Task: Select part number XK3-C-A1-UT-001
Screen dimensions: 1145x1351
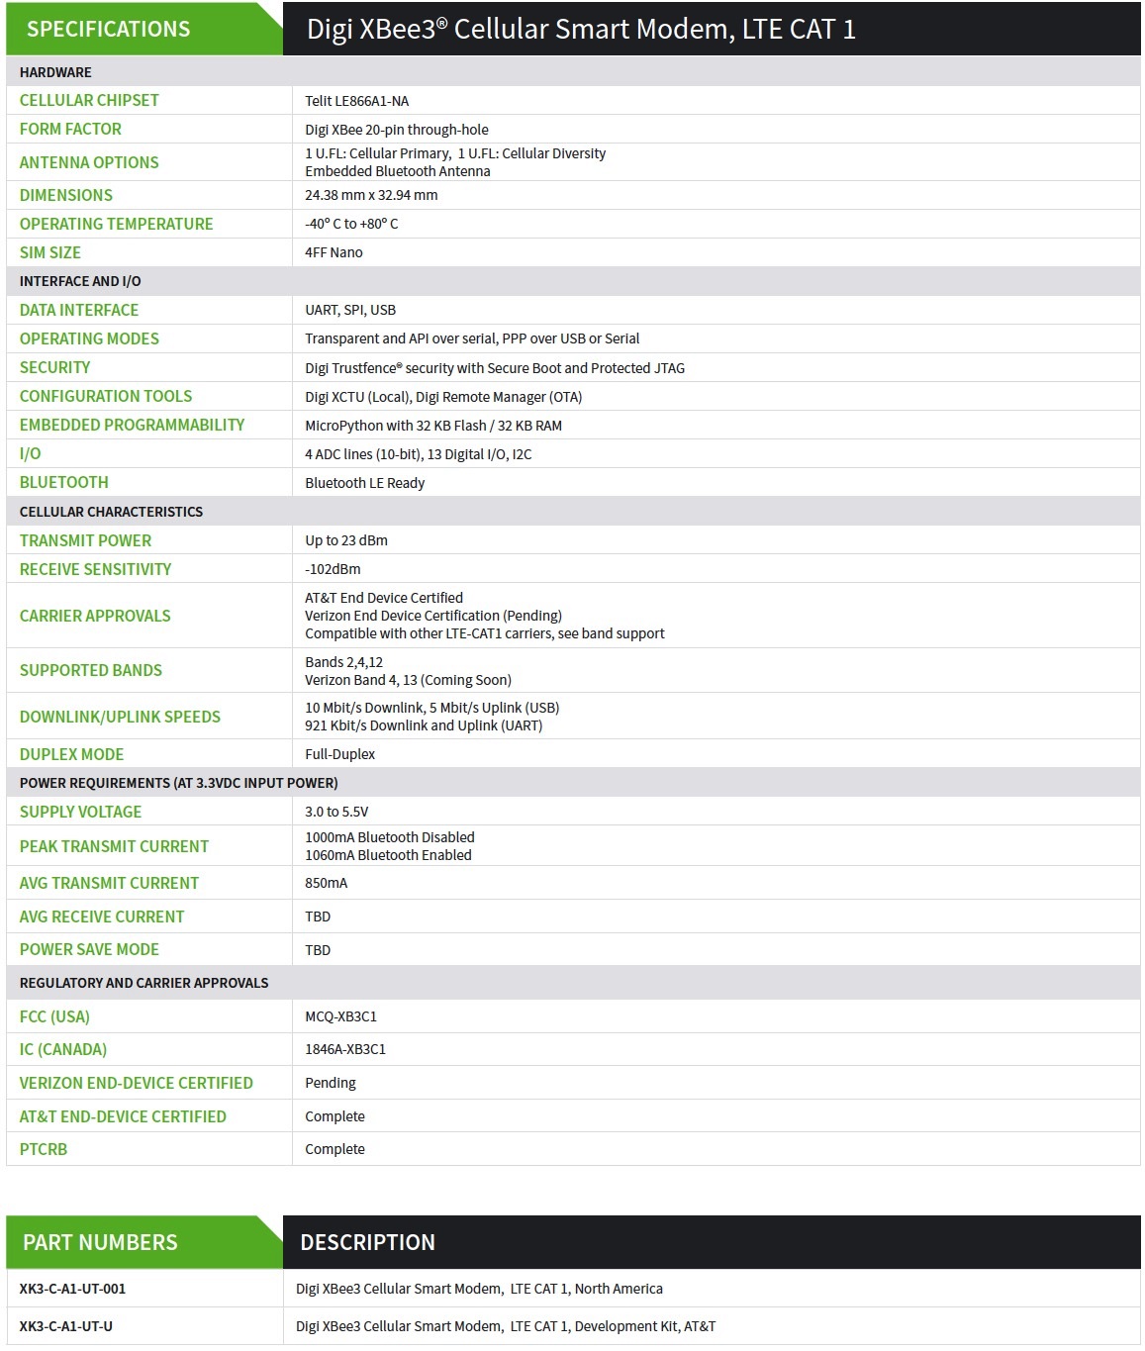Action: click(72, 1289)
